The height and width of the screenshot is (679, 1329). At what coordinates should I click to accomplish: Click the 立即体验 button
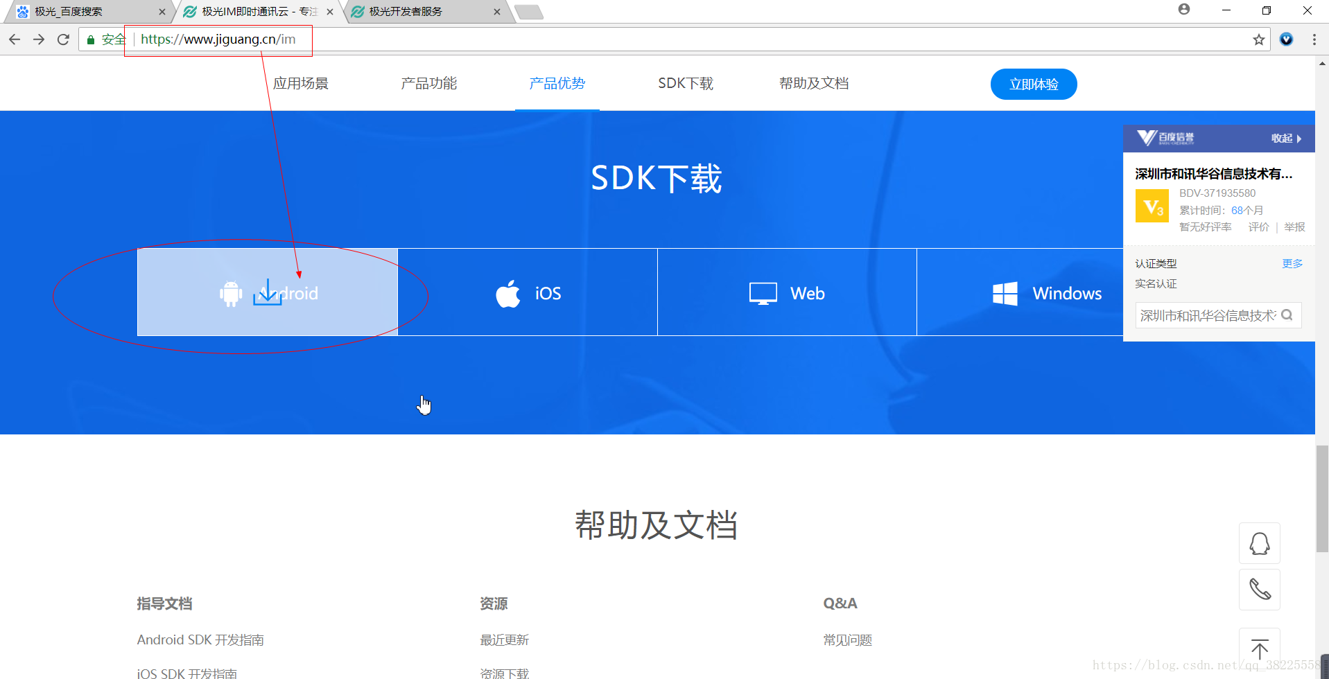coord(1034,84)
